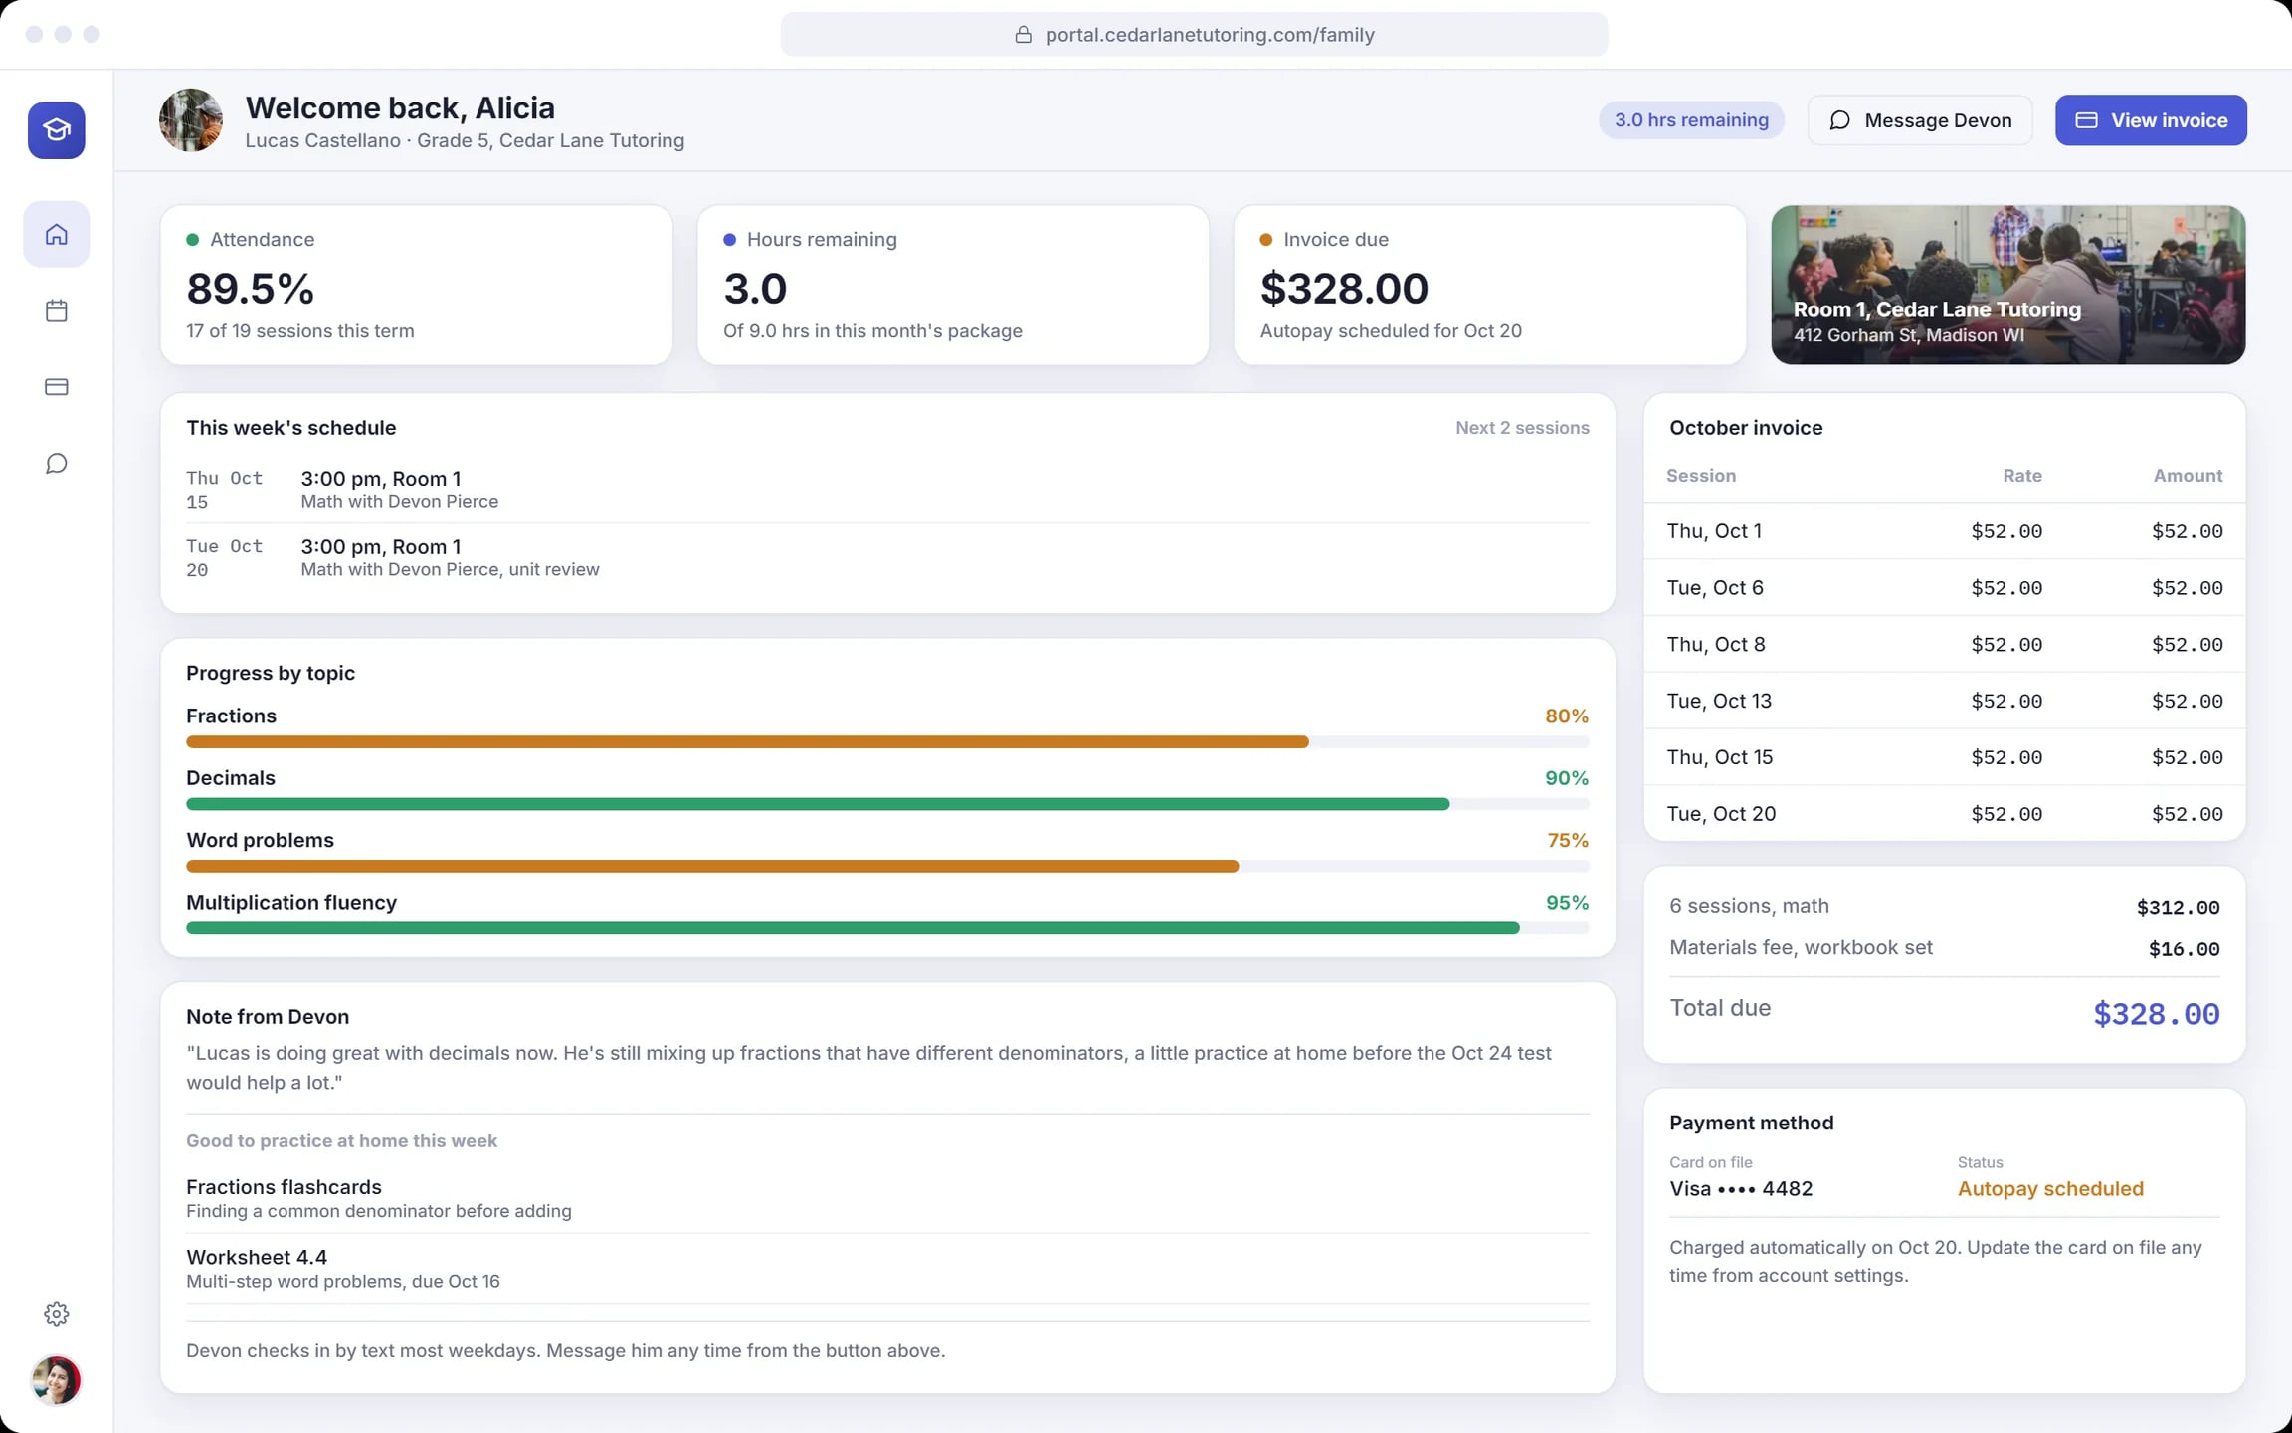Open the Fractions flashcards practice item
This screenshot has width=2292, height=1433.
(887, 1198)
